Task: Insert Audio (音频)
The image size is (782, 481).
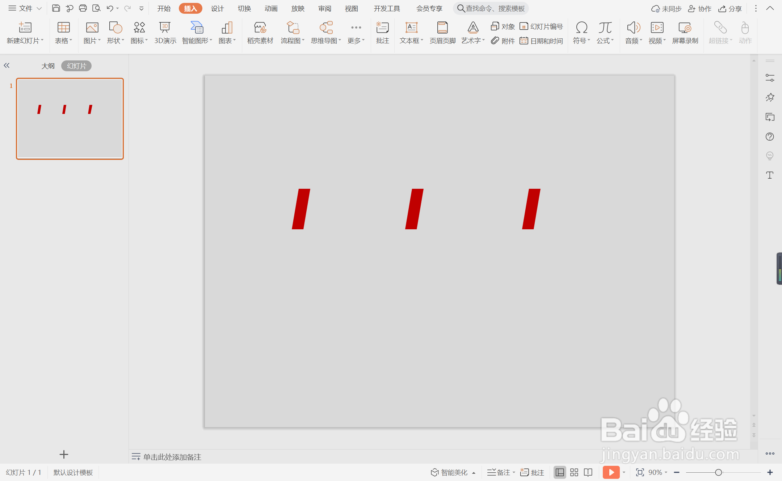Action: [634, 33]
